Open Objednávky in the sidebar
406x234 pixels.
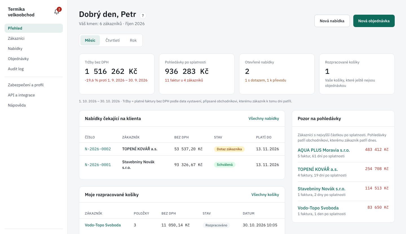pyautogui.click(x=34, y=59)
